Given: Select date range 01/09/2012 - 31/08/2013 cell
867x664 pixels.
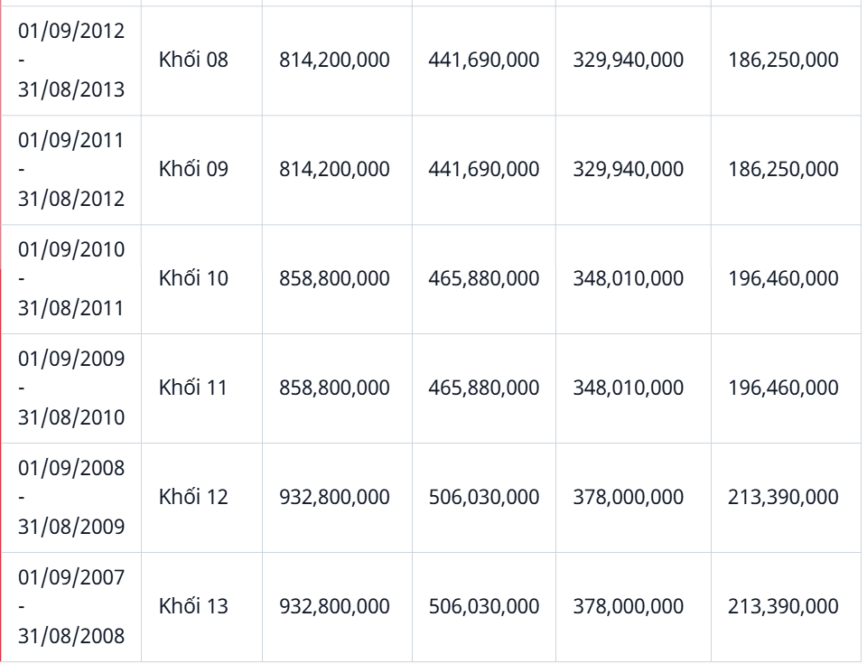Looking at the screenshot, I should tap(71, 61).
